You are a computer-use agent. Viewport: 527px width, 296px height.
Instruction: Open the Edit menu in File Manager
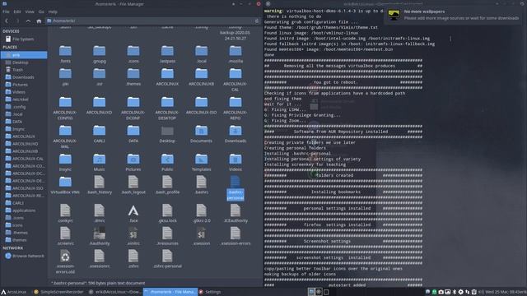[x=17, y=12]
